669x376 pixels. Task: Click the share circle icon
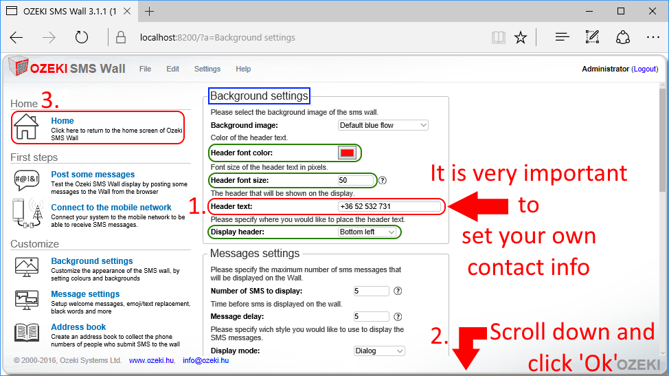coord(622,38)
